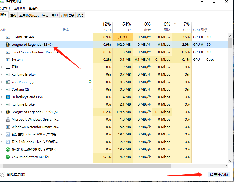The height and width of the screenshot is (182, 234).
Task: Click the 简略信息(D) link
Action: click(16, 175)
